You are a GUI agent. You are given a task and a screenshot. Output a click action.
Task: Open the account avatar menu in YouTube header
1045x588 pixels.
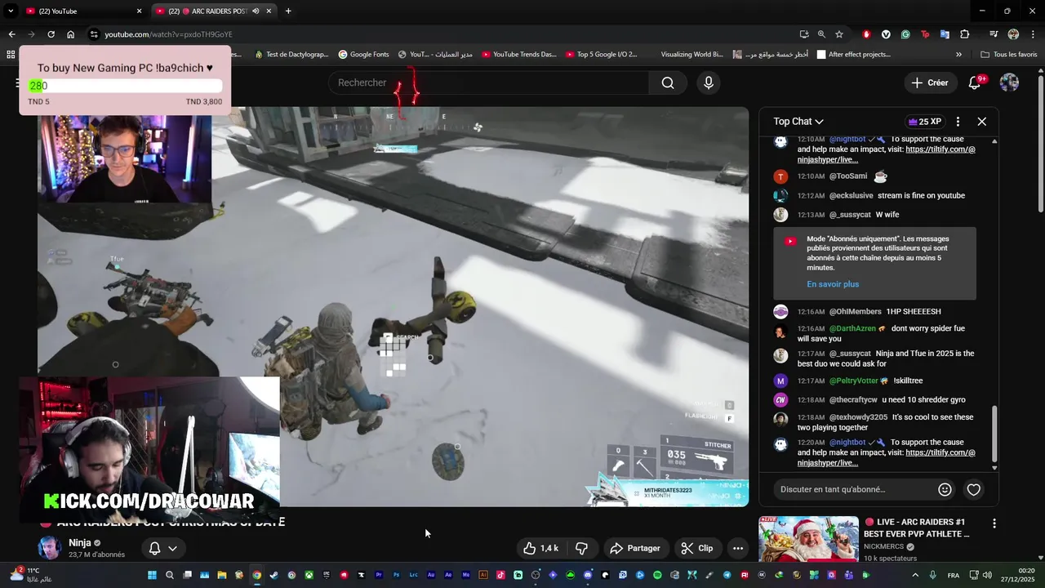click(1009, 82)
